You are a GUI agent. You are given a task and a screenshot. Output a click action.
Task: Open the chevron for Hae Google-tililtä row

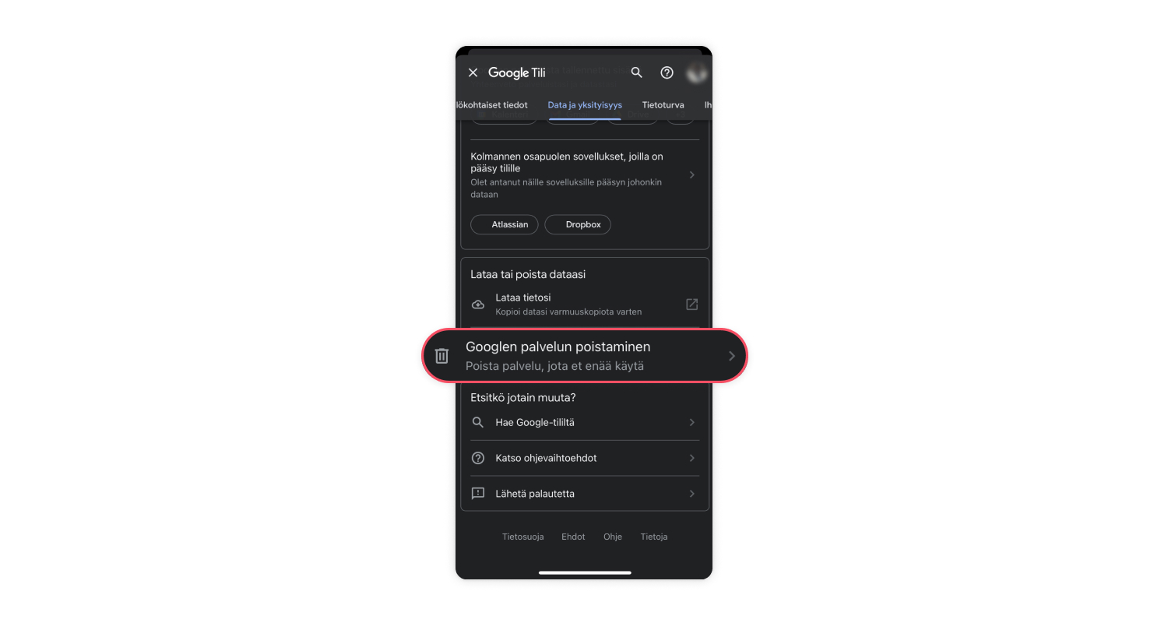pos(692,423)
